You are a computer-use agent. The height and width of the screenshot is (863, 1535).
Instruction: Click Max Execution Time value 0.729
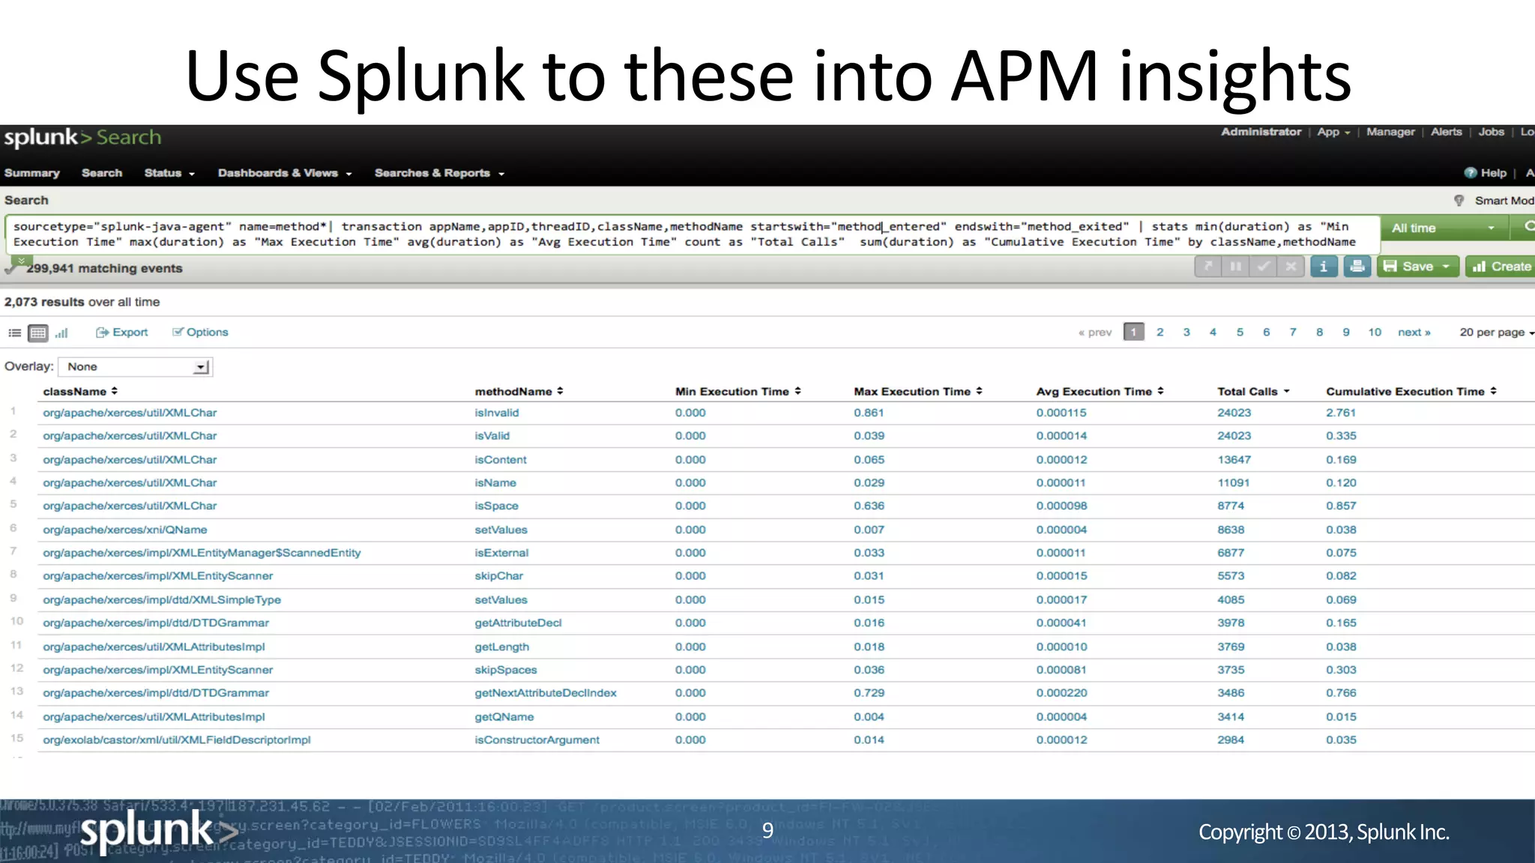click(869, 693)
